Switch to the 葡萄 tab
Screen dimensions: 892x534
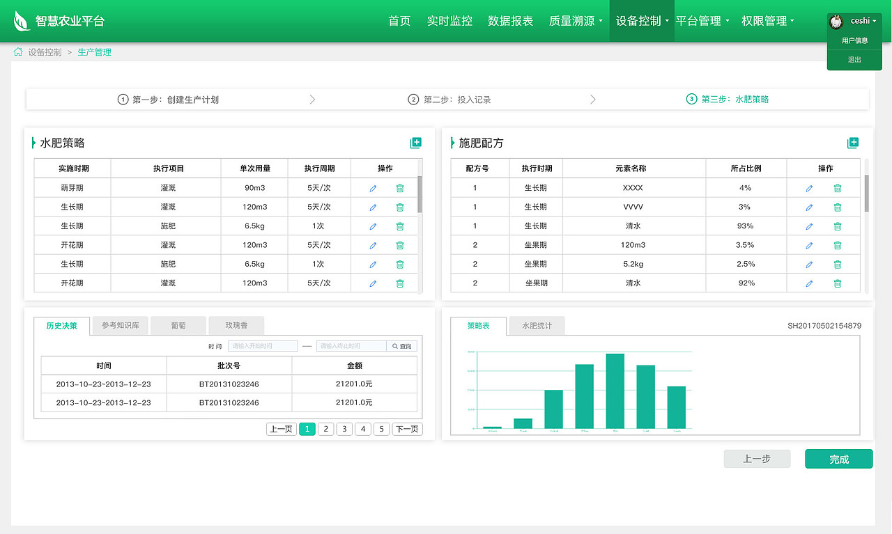(178, 326)
